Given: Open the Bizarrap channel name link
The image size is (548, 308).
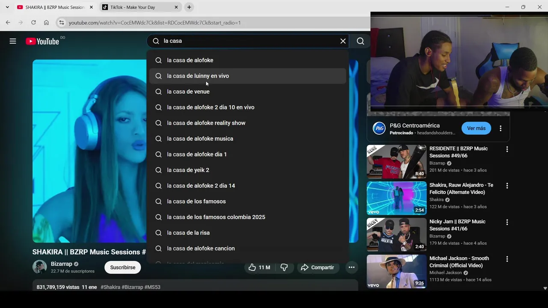Looking at the screenshot, I should click(61, 264).
